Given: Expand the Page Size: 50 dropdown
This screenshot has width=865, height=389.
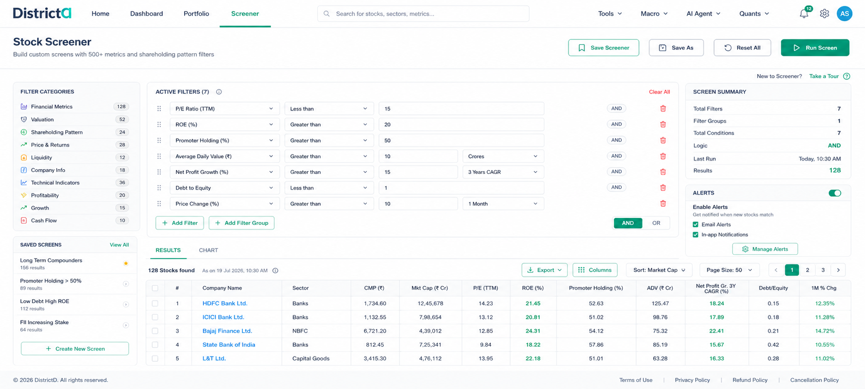Looking at the screenshot, I should pyautogui.click(x=729, y=270).
